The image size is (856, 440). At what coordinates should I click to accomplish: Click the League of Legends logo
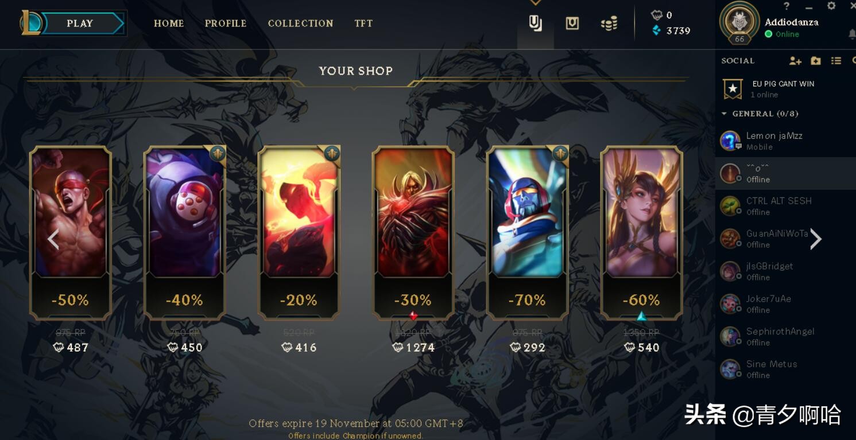[31, 23]
